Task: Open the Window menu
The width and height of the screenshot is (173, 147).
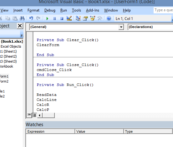Action: coord(111,10)
